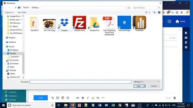Open Music in the navigation tree
The height and width of the screenshot is (108, 193).
pyautogui.click(x=12, y=67)
